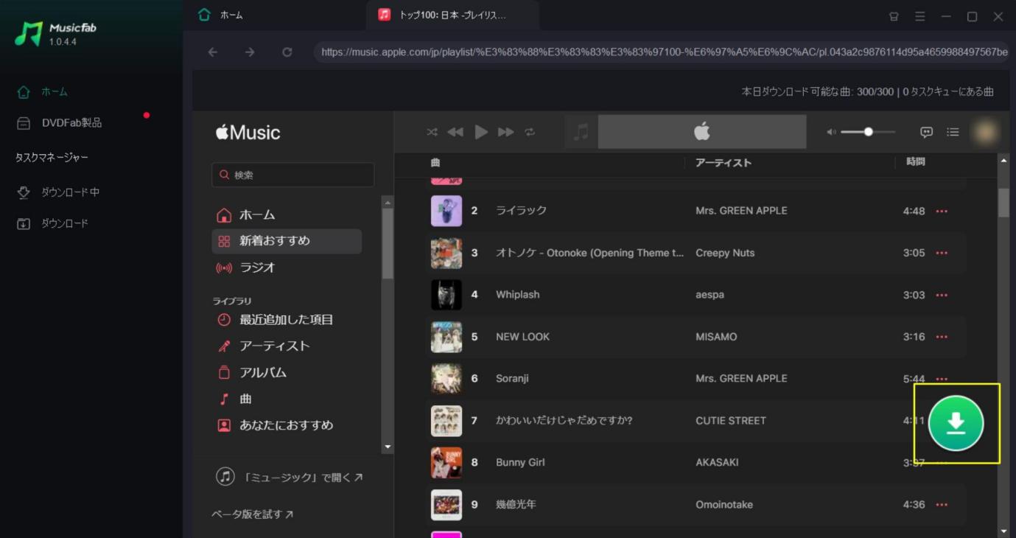Open more options for NEW LOOK

942,337
